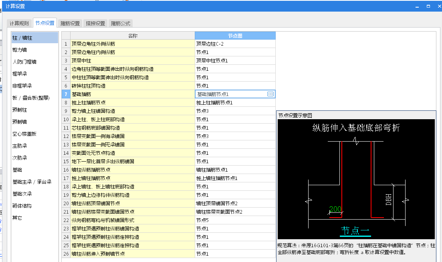This screenshot has height=262, width=442.
Task: Maximize the 计算设置 window
Action: click(428, 6)
